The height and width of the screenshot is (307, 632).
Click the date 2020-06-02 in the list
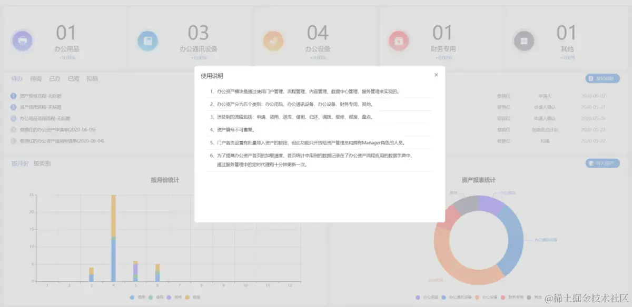[594, 96]
